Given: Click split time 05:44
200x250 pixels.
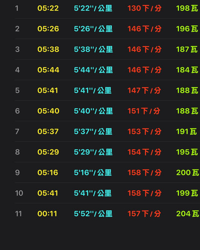Looking at the screenshot, I should pos(48,70).
